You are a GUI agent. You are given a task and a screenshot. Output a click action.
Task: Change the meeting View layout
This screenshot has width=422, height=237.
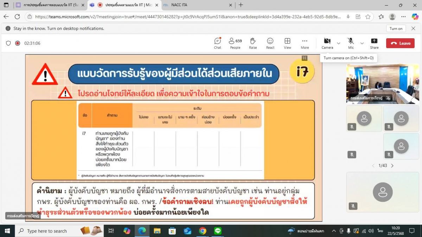coord(287,43)
